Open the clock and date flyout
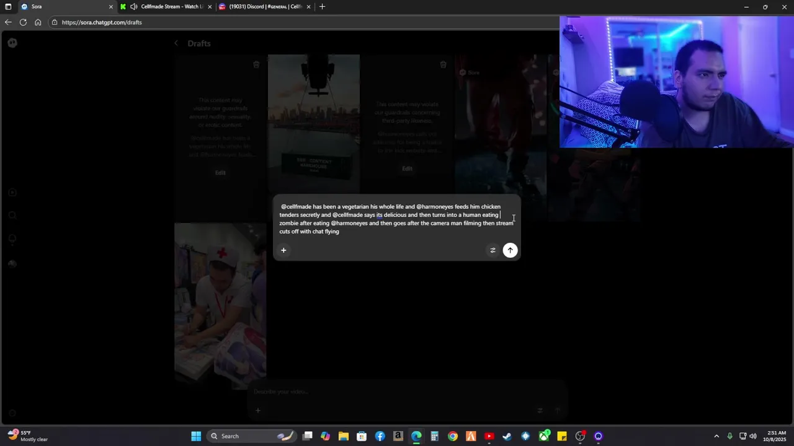This screenshot has width=794, height=446. coord(777,436)
